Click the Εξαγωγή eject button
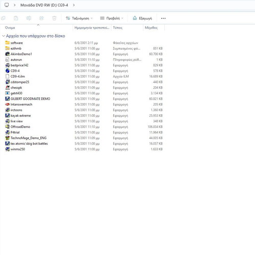The height and width of the screenshot is (255, 255). pos(142,18)
